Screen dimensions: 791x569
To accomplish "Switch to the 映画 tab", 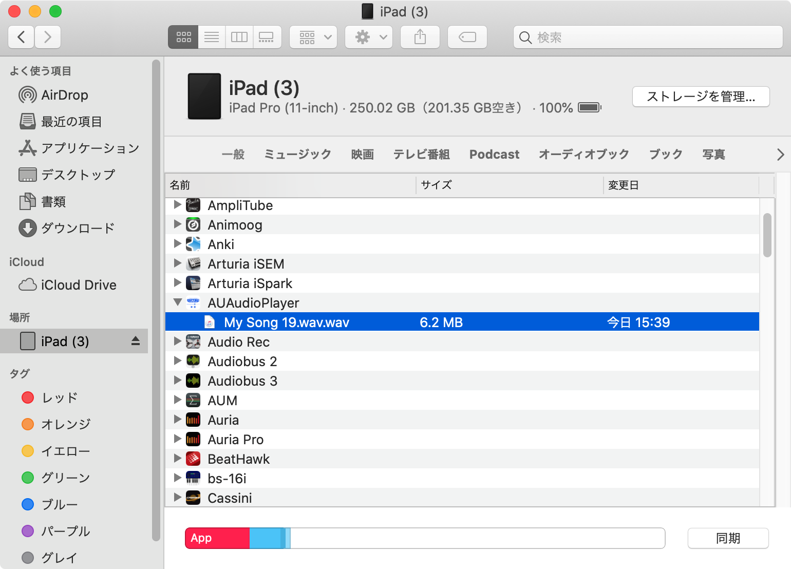I will (363, 154).
